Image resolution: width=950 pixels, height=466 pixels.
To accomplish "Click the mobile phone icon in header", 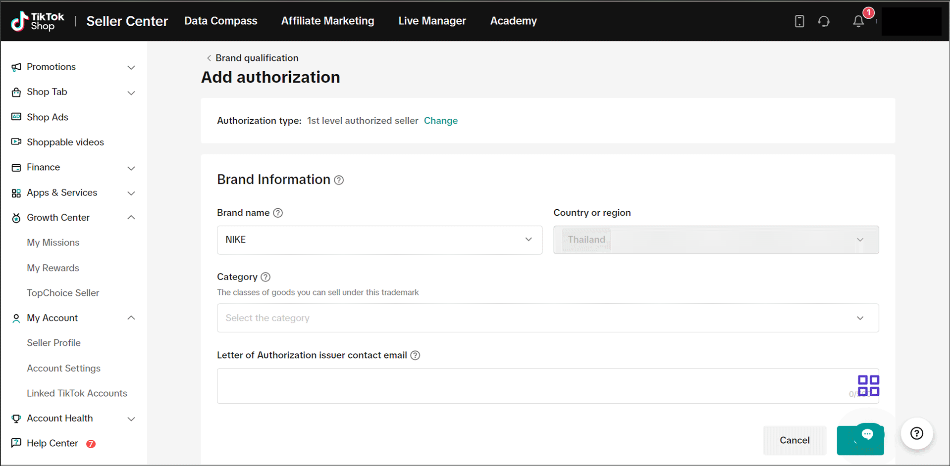I will click(799, 21).
